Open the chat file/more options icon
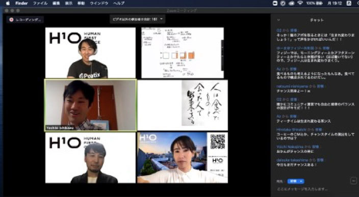Viewport: 359px width, 197px height. tap(353, 181)
